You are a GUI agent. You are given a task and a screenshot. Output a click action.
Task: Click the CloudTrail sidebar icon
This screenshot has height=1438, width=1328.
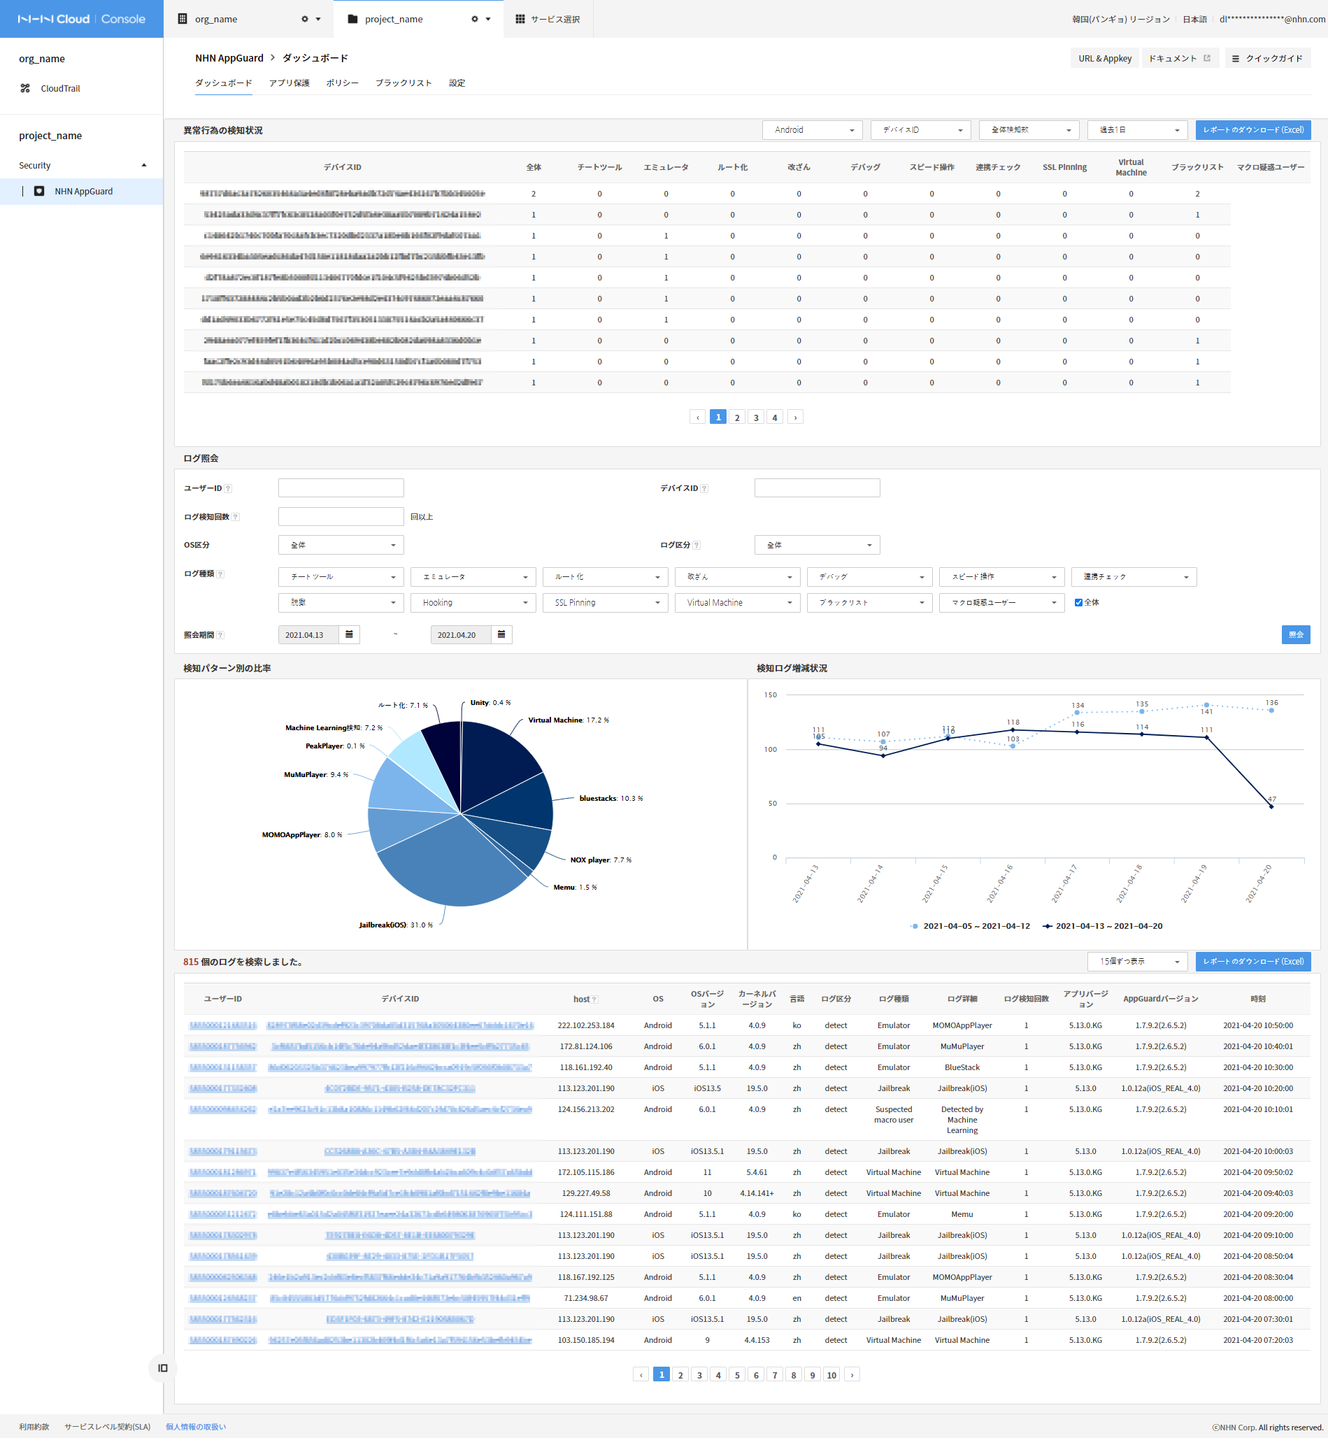pos(25,88)
